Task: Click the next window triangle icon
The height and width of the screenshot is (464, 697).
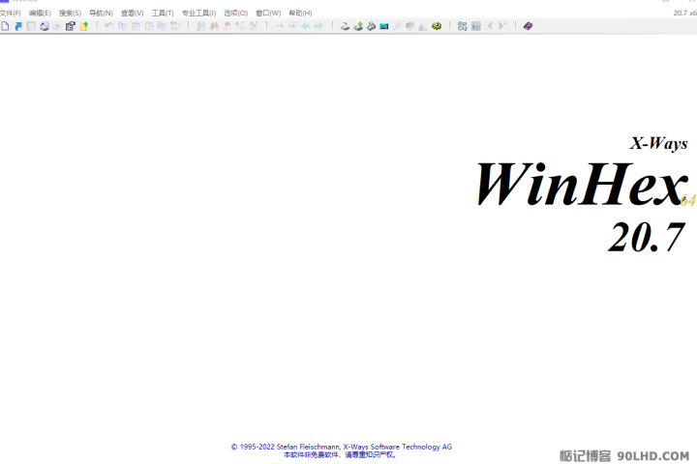Action: [x=502, y=26]
